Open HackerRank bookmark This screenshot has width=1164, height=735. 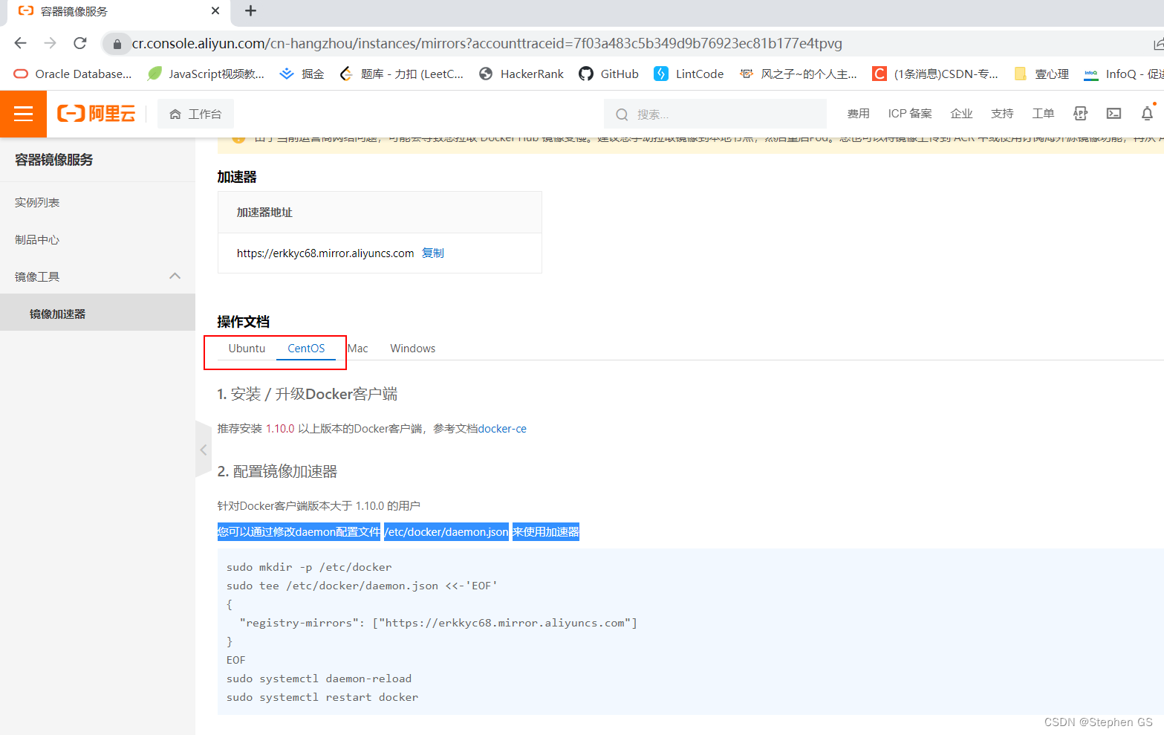(521, 74)
